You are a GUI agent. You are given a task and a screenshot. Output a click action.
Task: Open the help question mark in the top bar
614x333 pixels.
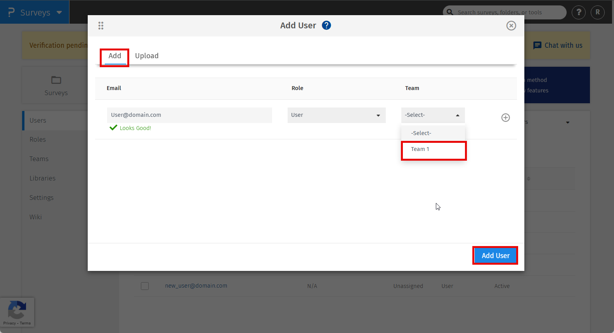click(579, 12)
